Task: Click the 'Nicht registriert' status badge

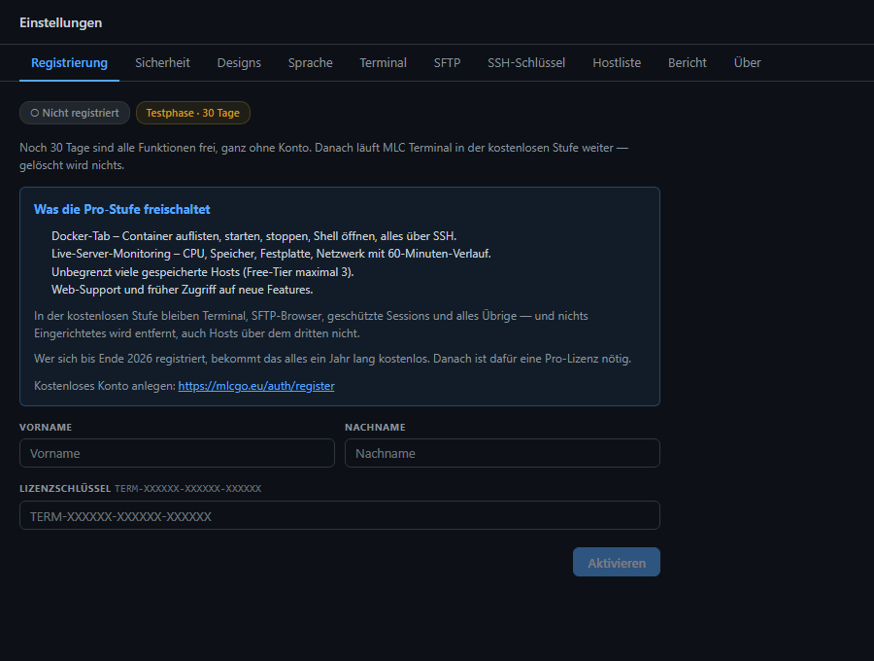Action: point(75,113)
